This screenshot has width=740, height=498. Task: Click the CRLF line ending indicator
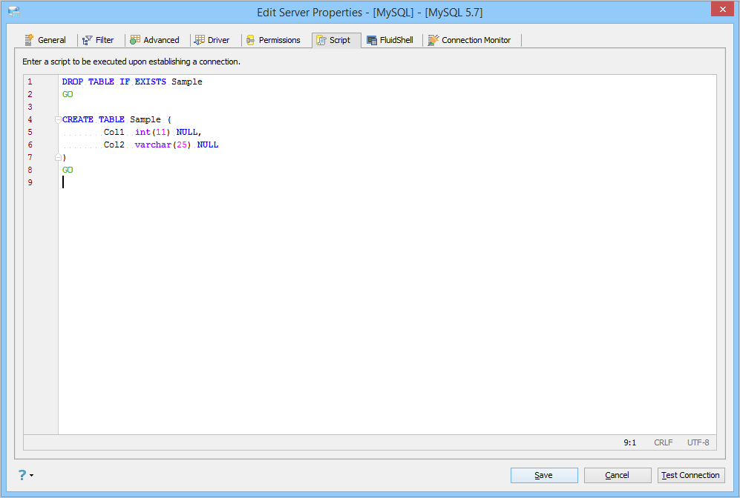[x=663, y=442]
